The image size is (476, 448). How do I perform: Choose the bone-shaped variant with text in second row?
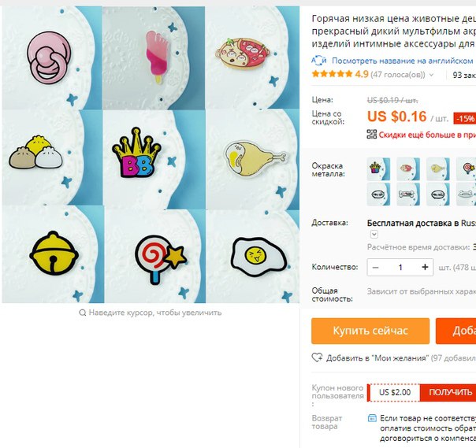pyautogui.click(x=408, y=194)
